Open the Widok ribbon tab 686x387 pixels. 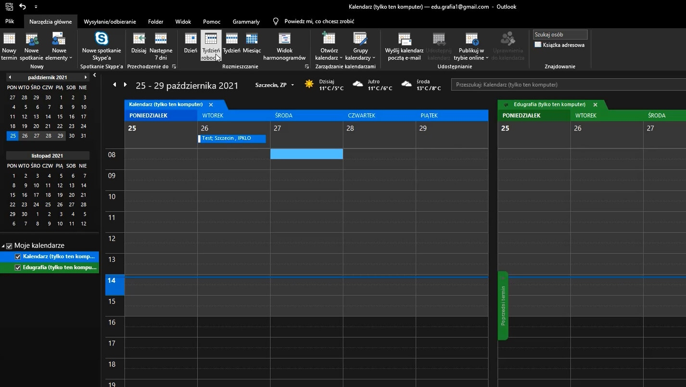click(x=183, y=22)
